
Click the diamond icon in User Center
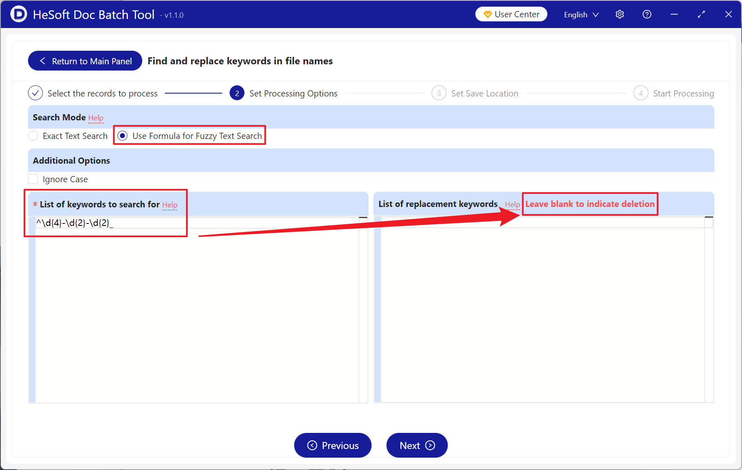487,14
